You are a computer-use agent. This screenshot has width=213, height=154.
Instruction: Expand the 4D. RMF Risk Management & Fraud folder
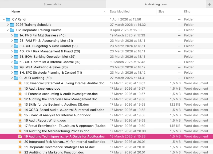tap(12, 51)
